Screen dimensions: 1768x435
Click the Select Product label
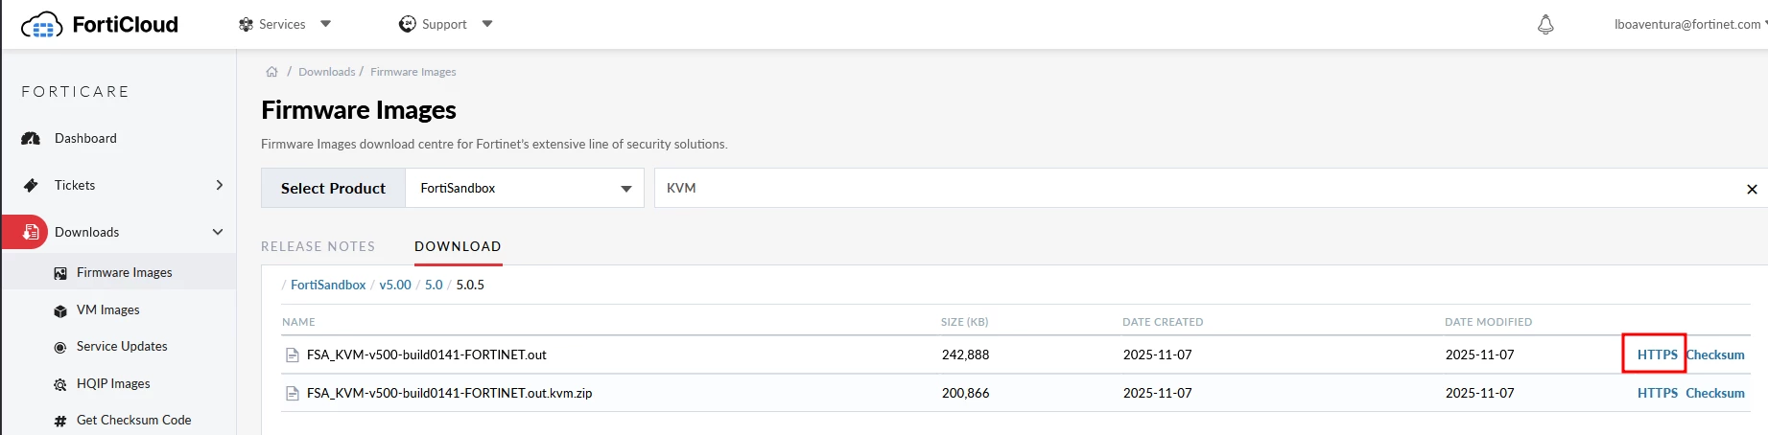(333, 188)
